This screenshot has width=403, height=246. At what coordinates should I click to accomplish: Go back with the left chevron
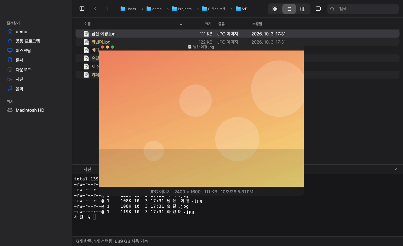(x=95, y=9)
